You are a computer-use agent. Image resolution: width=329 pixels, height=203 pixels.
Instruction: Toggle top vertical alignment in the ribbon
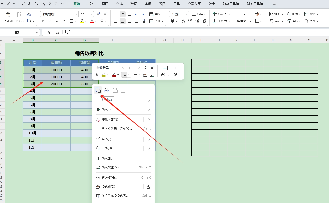pyautogui.click(x=115, y=14)
